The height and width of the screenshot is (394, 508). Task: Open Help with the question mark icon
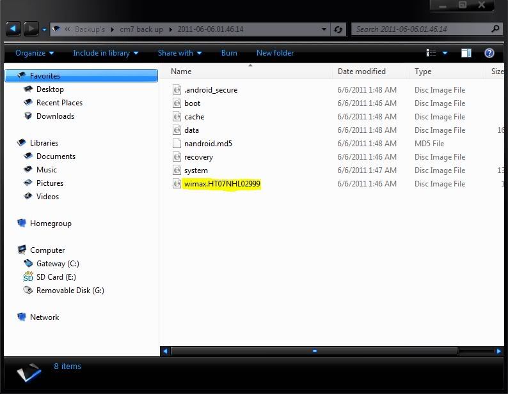[x=489, y=53]
